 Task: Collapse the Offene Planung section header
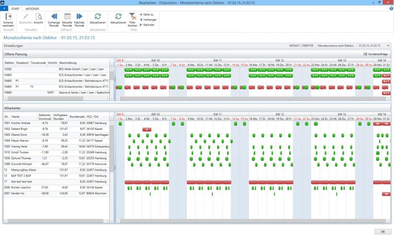point(16,54)
